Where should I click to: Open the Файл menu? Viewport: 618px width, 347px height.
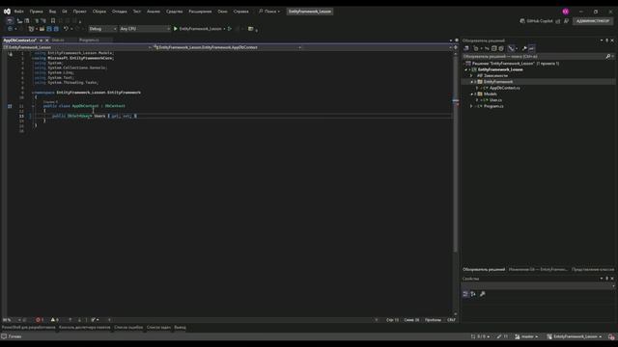coord(18,12)
